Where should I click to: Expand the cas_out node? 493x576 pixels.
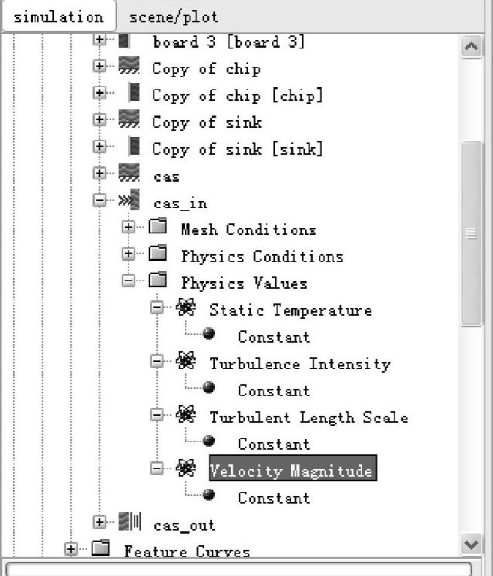pos(99,524)
